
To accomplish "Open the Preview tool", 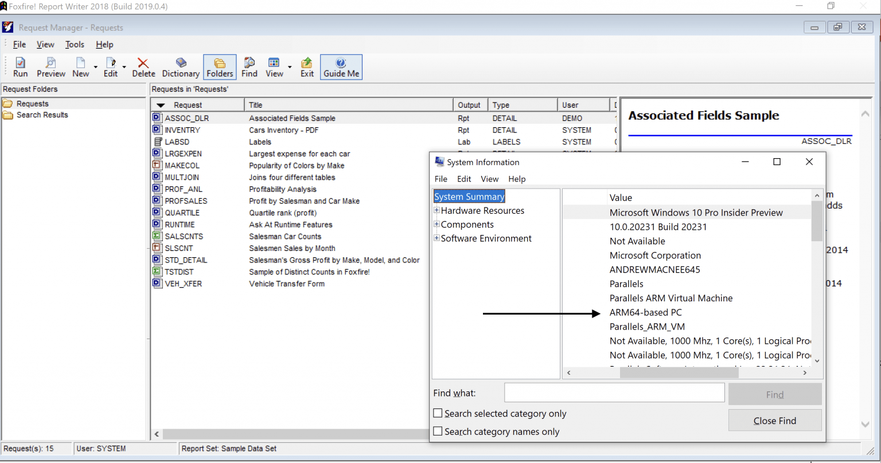I will (50, 67).
